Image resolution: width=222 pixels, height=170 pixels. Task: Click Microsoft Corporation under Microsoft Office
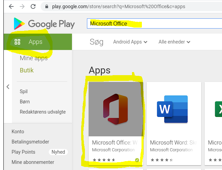(x=113, y=150)
